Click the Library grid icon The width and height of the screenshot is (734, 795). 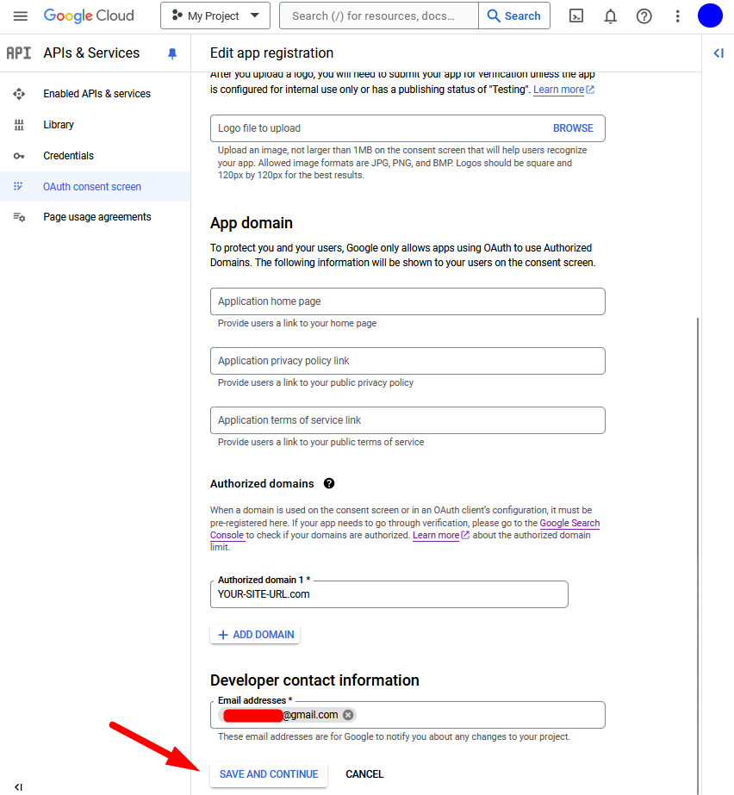pyautogui.click(x=19, y=125)
